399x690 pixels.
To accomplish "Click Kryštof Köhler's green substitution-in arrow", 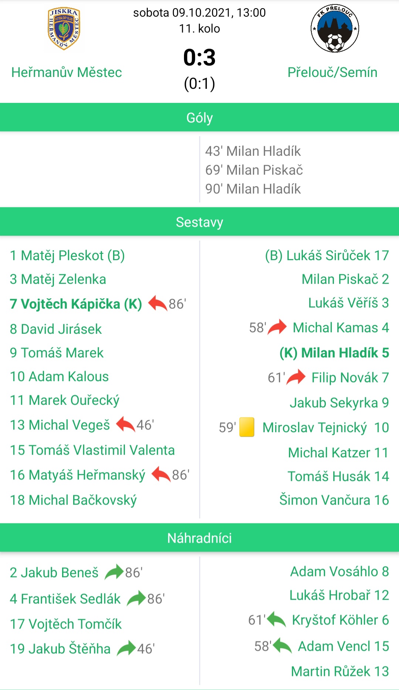I will [x=276, y=619].
